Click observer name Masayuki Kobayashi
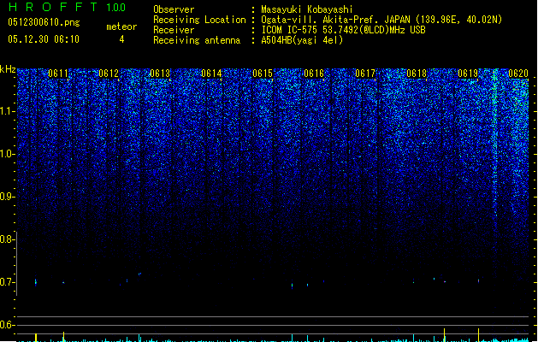The width and height of the screenshot is (538, 342). tap(307, 9)
